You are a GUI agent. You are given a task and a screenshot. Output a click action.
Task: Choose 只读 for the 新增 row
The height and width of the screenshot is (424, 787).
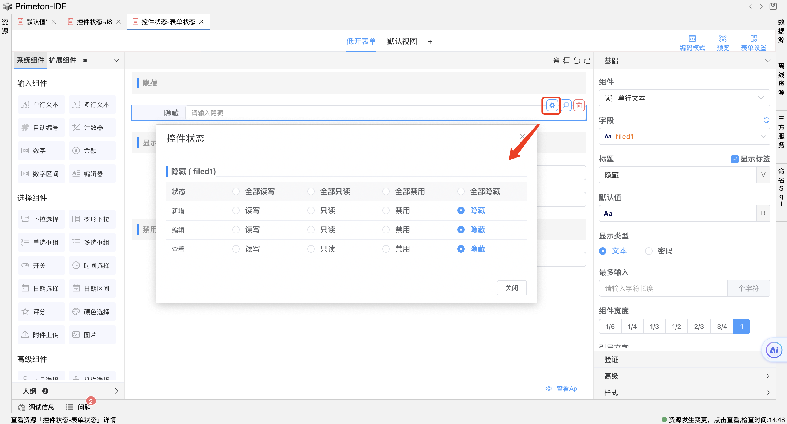[x=311, y=210]
